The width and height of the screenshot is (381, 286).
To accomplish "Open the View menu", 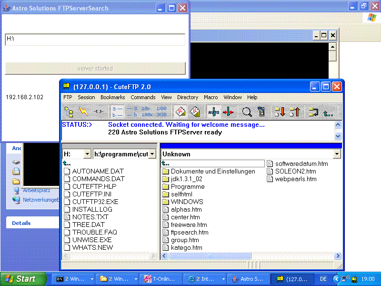I will (x=166, y=97).
